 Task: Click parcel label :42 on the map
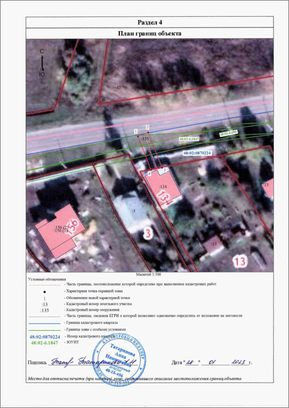[x=118, y=87]
